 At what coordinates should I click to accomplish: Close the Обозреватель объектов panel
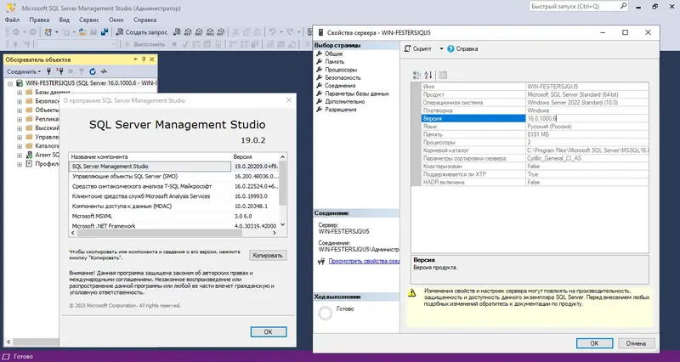coord(152,59)
